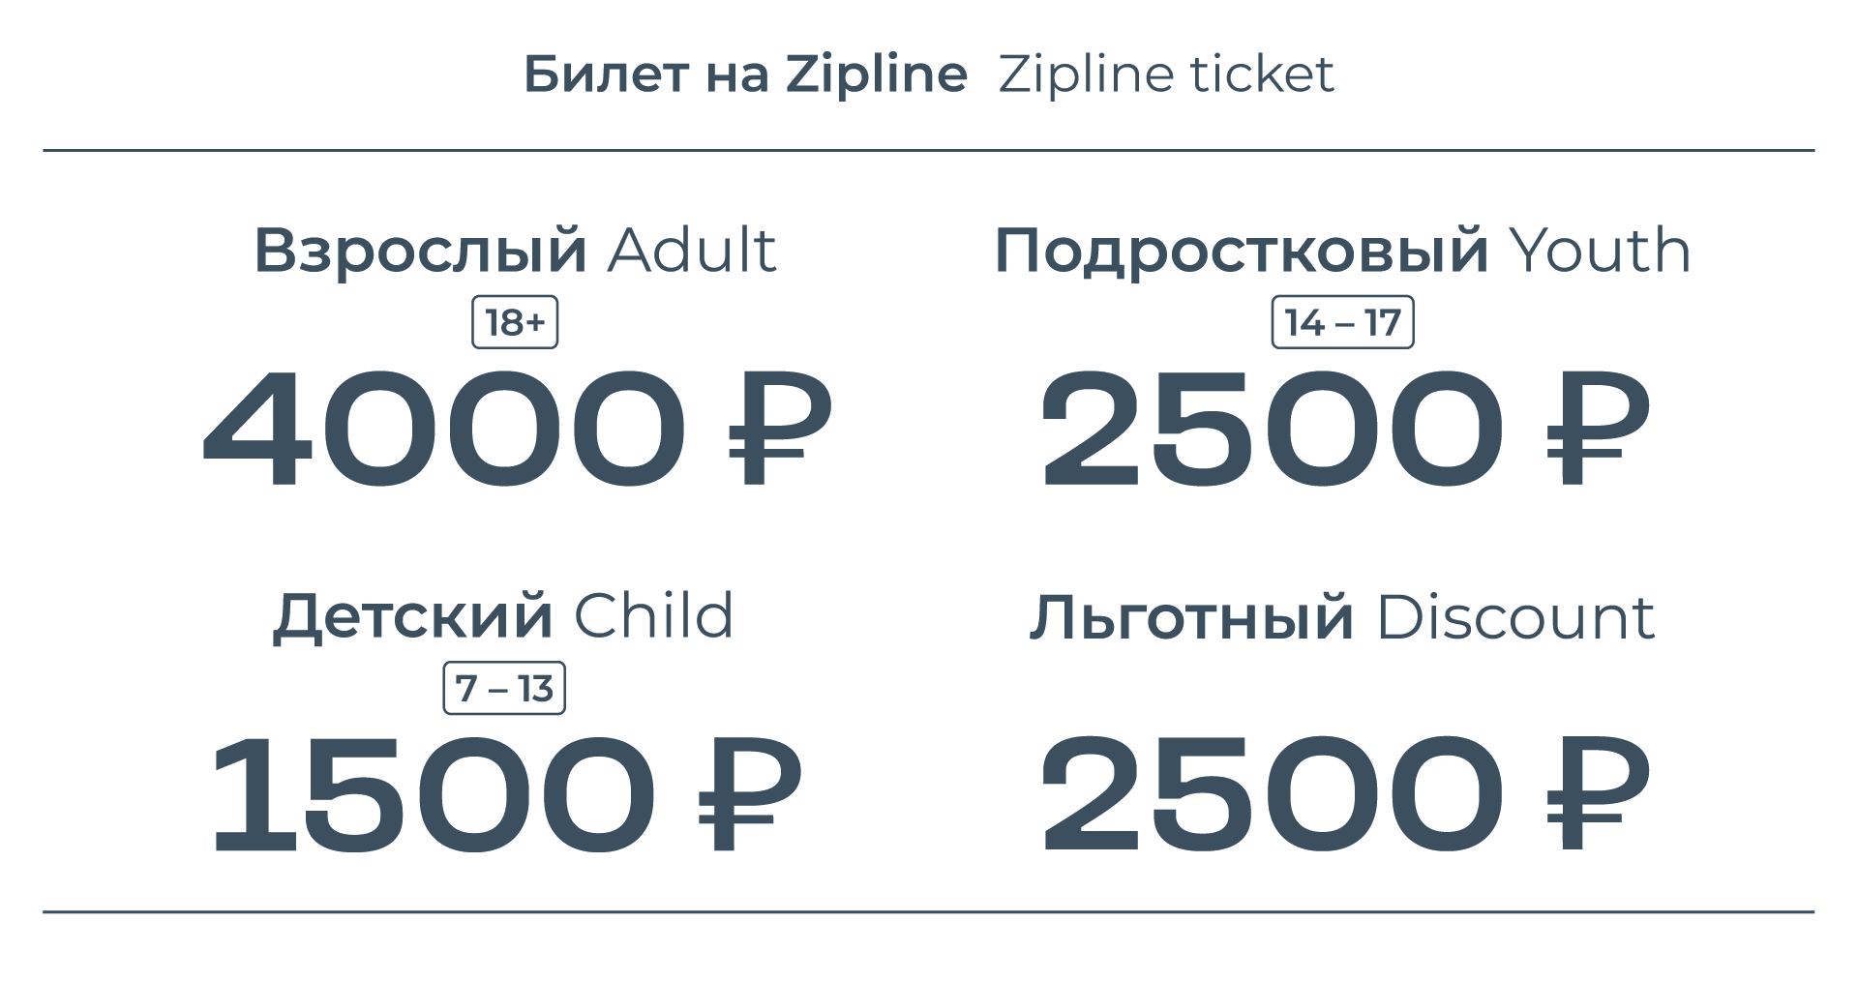Select the 2500 price under Discount
Screen dimensions: 1858x981
[1271, 793]
